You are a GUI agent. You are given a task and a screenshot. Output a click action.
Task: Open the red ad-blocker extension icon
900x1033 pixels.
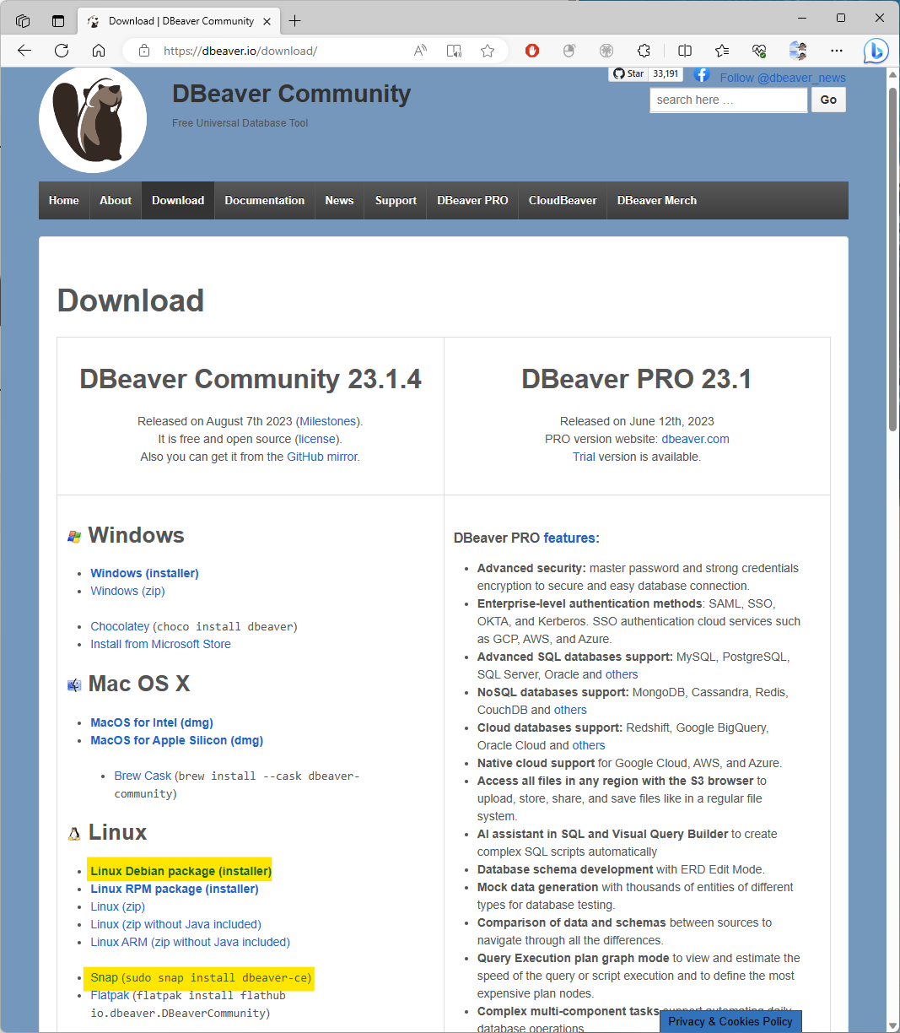[x=532, y=51]
